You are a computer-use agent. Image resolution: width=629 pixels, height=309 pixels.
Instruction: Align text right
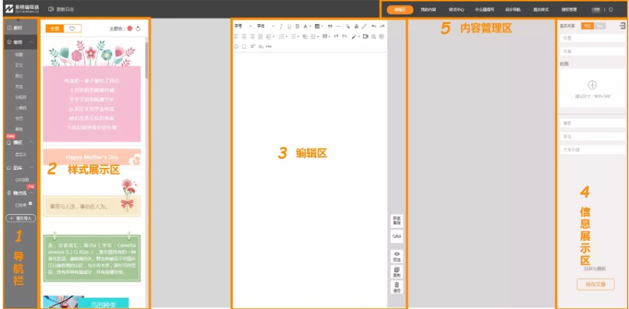[x=252, y=36]
